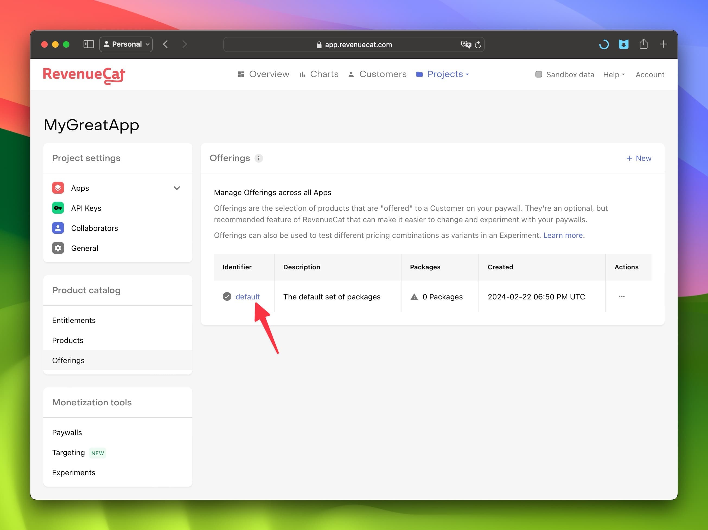The width and height of the screenshot is (708, 530).
Task: Open a new tab with the plus icon
Action: tap(663, 44)
